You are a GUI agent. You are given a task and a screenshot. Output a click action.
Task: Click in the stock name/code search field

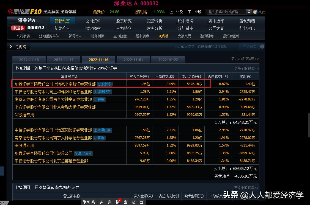[226, 12]
